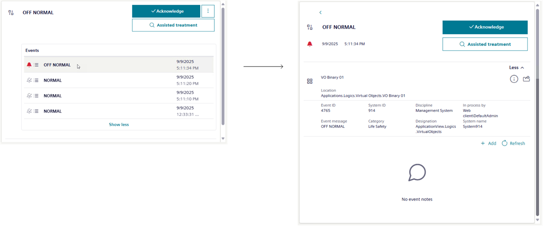Open Assisted treatment in the left panel
Screen dimensions: 543x226
(173, 25)
